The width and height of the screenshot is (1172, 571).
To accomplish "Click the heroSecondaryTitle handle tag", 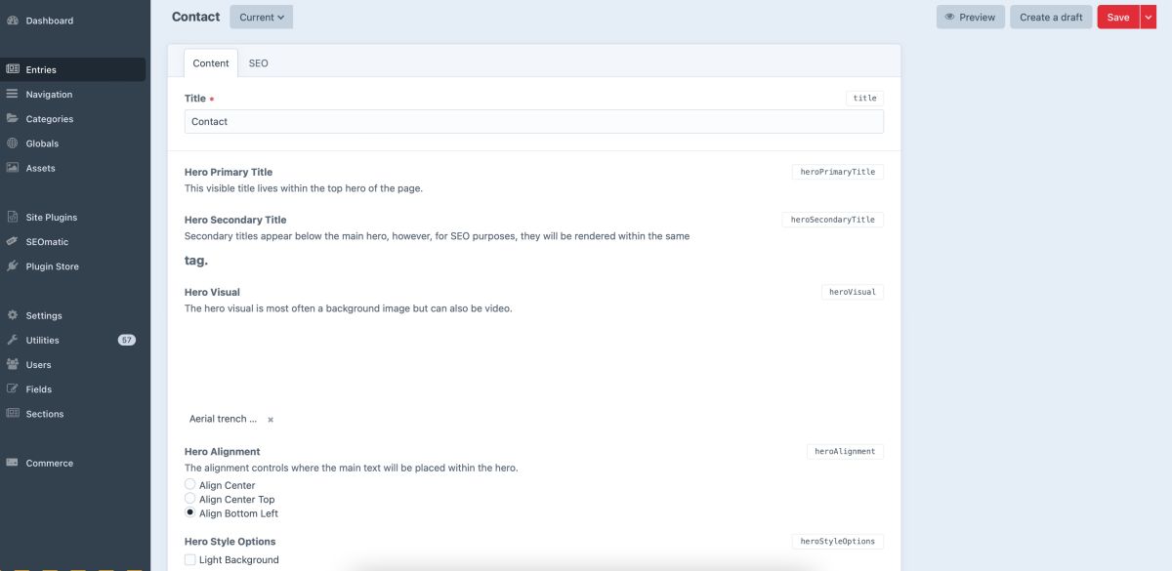I will point(833,220).
